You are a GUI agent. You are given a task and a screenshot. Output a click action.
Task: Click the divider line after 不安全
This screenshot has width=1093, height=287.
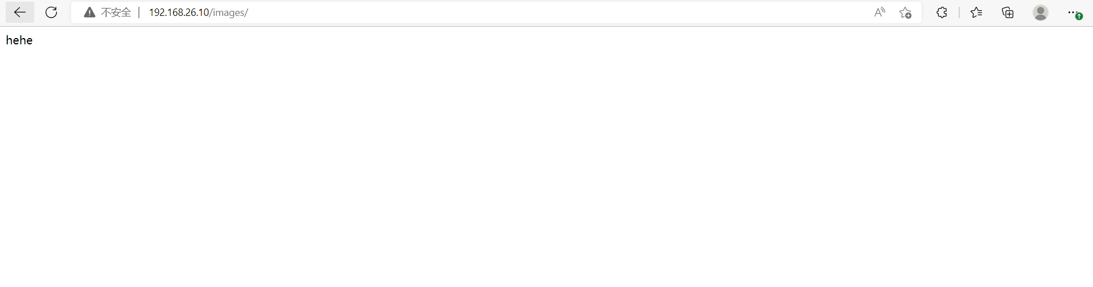point(139,13)
